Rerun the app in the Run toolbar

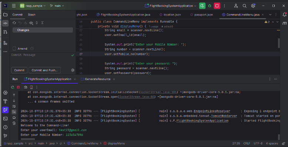click(x=13, y=87)
